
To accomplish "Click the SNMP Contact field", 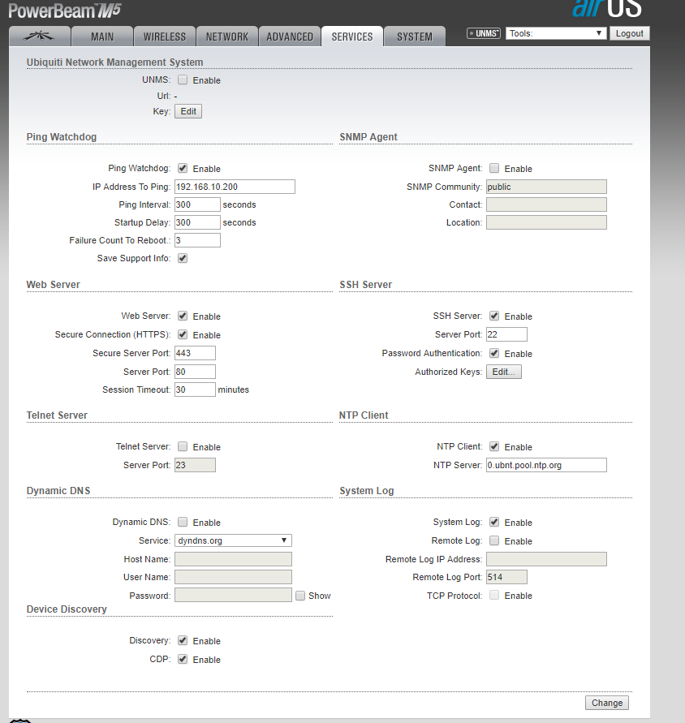I will pyautogui.click(x=546, y=204).
